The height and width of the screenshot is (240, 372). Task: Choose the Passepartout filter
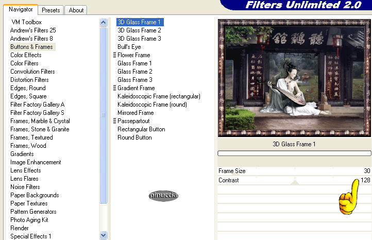click(133, 121)
